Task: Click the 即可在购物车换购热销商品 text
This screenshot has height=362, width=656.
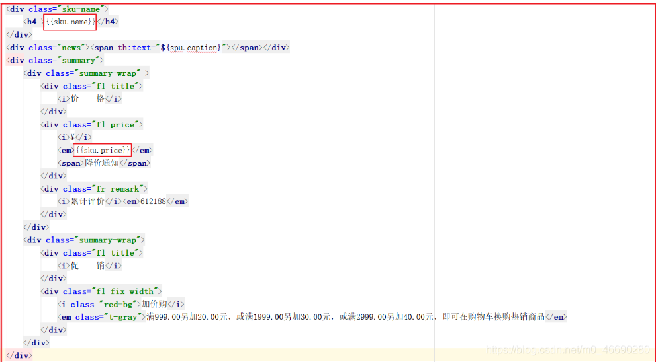Action: coord(494,317)
